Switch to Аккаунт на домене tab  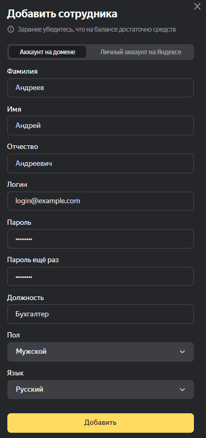[47, 52]
